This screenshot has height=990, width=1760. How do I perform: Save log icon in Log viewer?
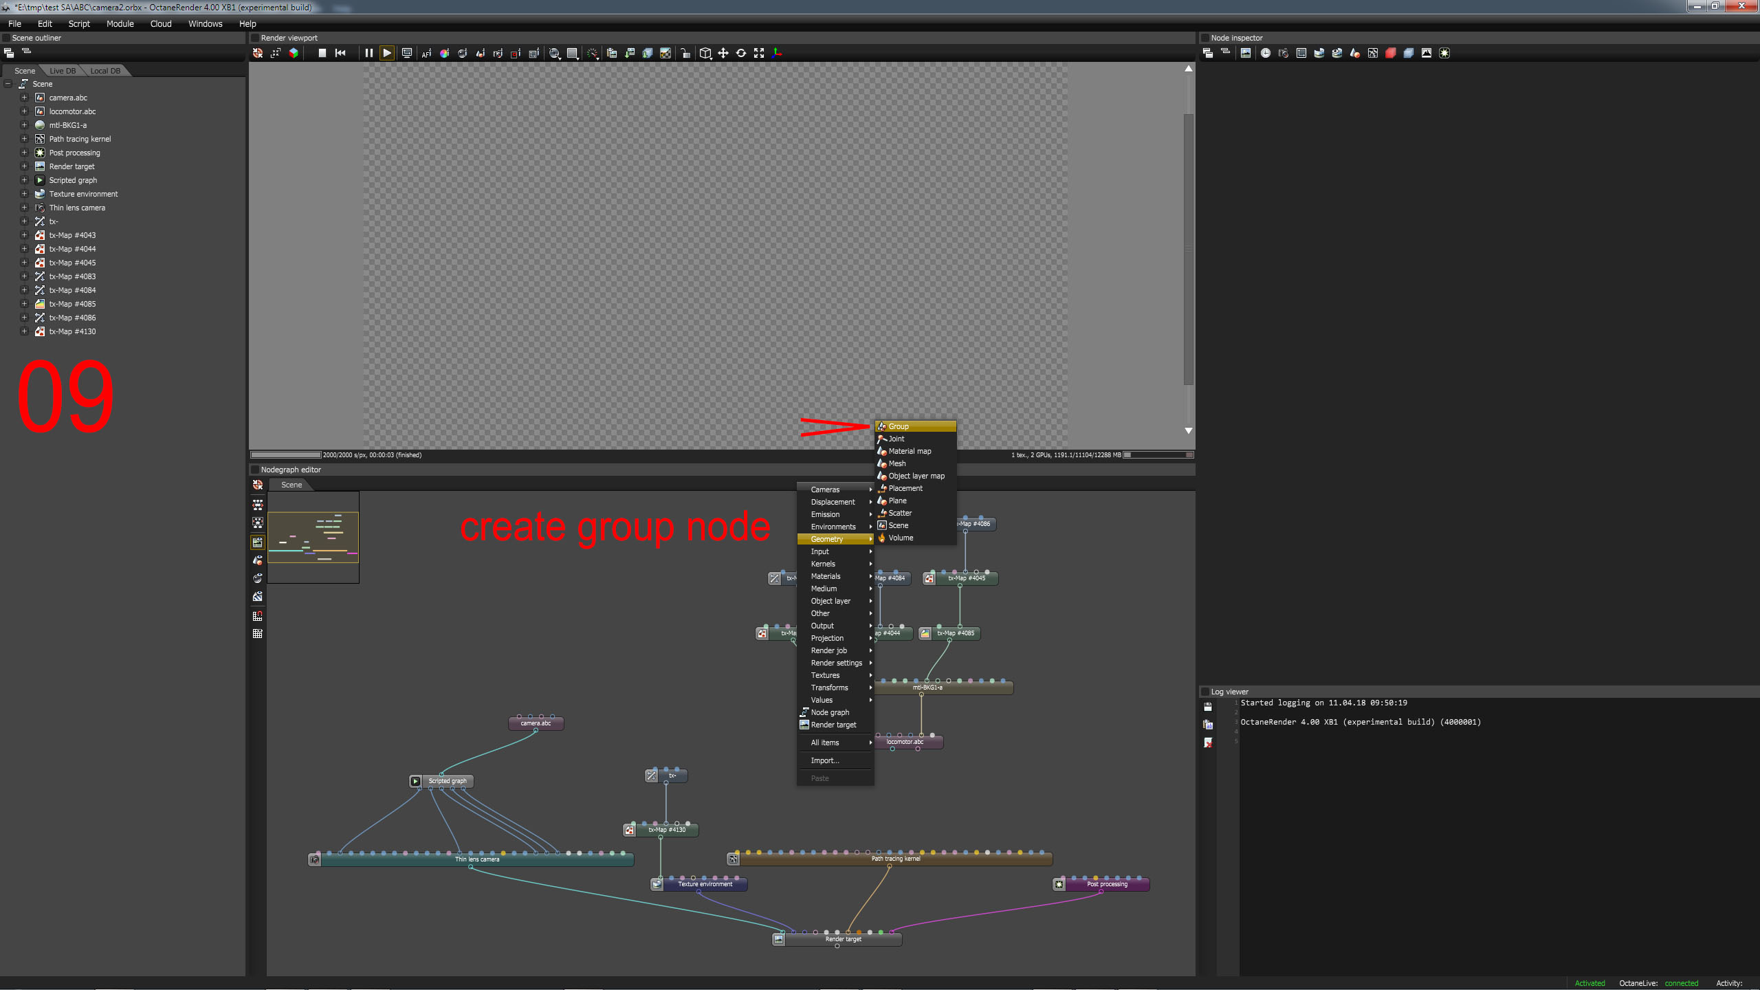[1208, 706]
